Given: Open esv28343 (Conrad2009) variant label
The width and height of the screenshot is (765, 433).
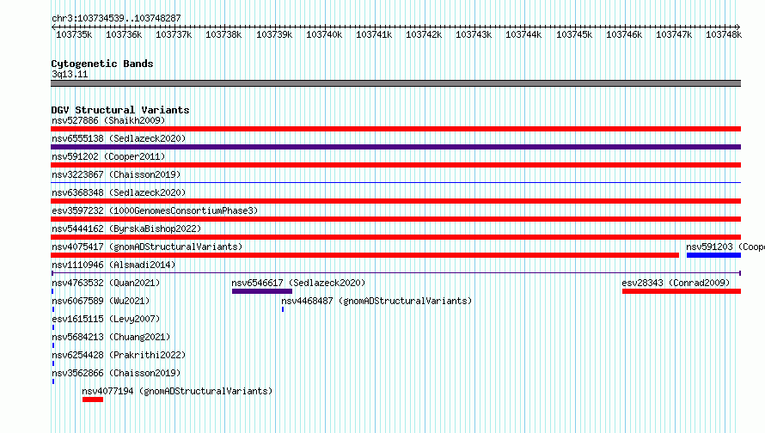Looking at the screenshot, I should [676, 283].
